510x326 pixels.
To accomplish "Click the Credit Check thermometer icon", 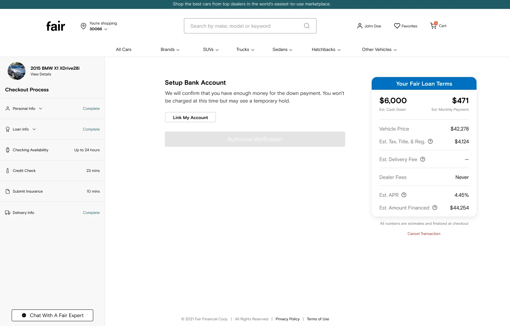I will point(8,171).
